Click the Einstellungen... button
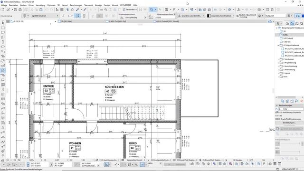The image size is (304, 171). (x=289, y=123)
